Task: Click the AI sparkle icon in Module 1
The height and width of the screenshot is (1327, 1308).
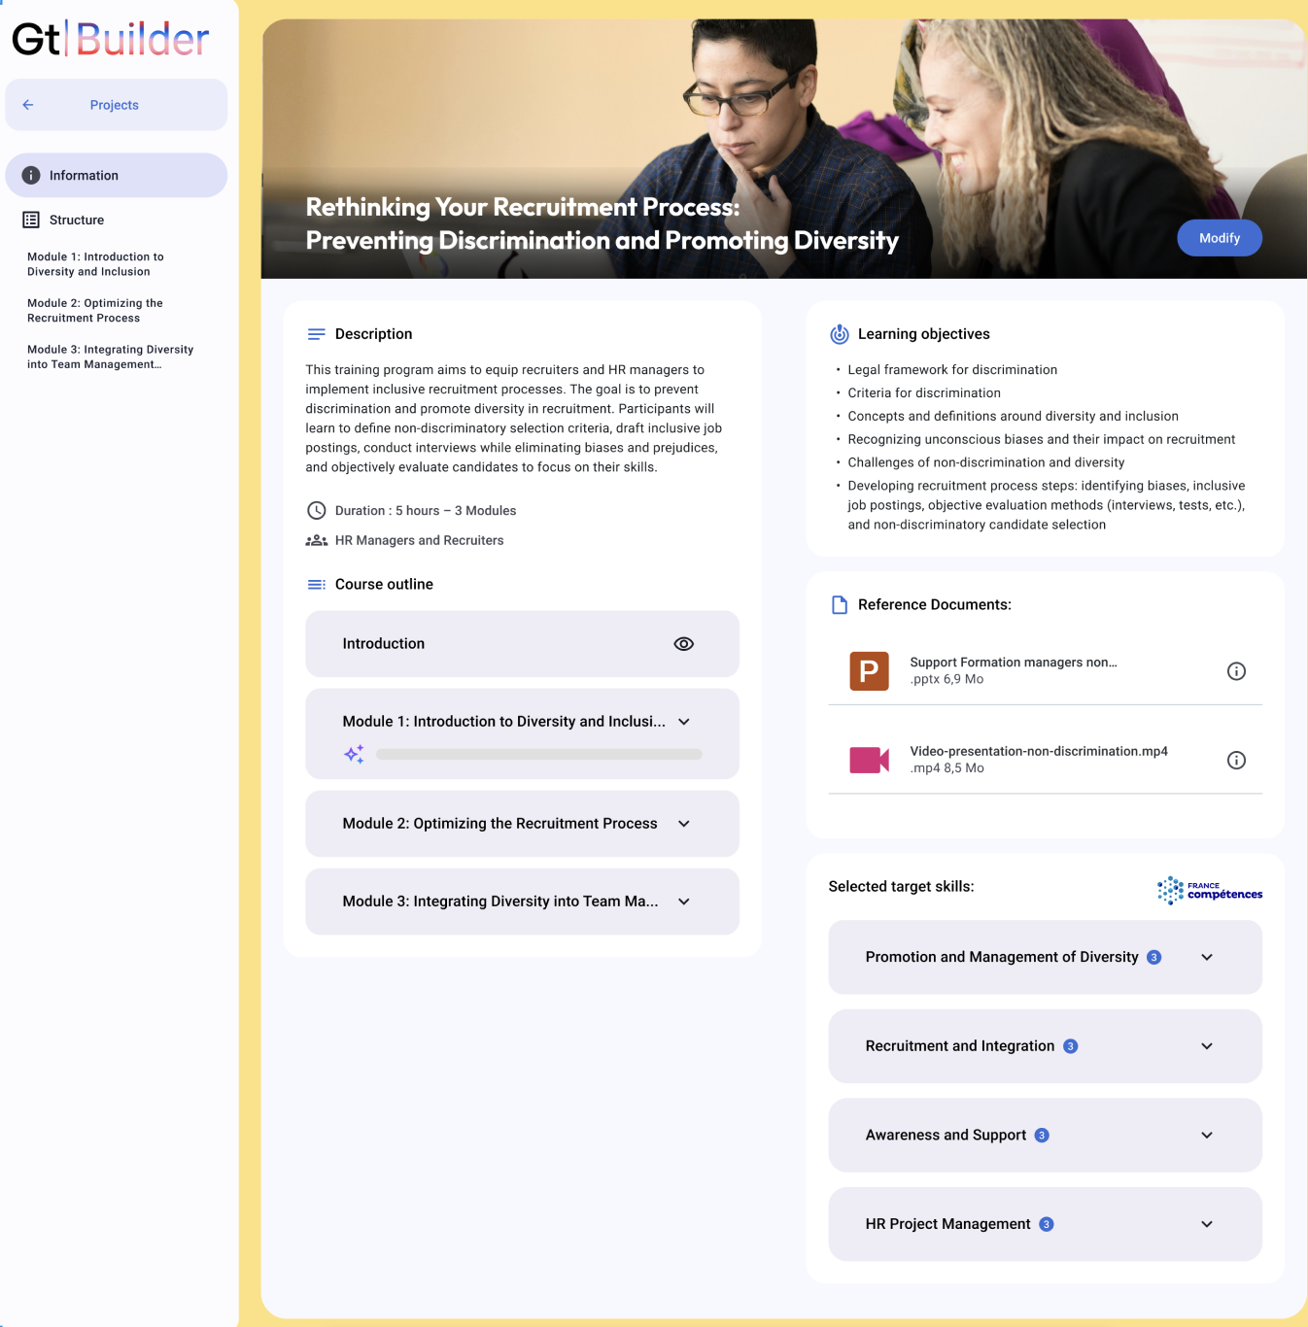Action: 354,754
